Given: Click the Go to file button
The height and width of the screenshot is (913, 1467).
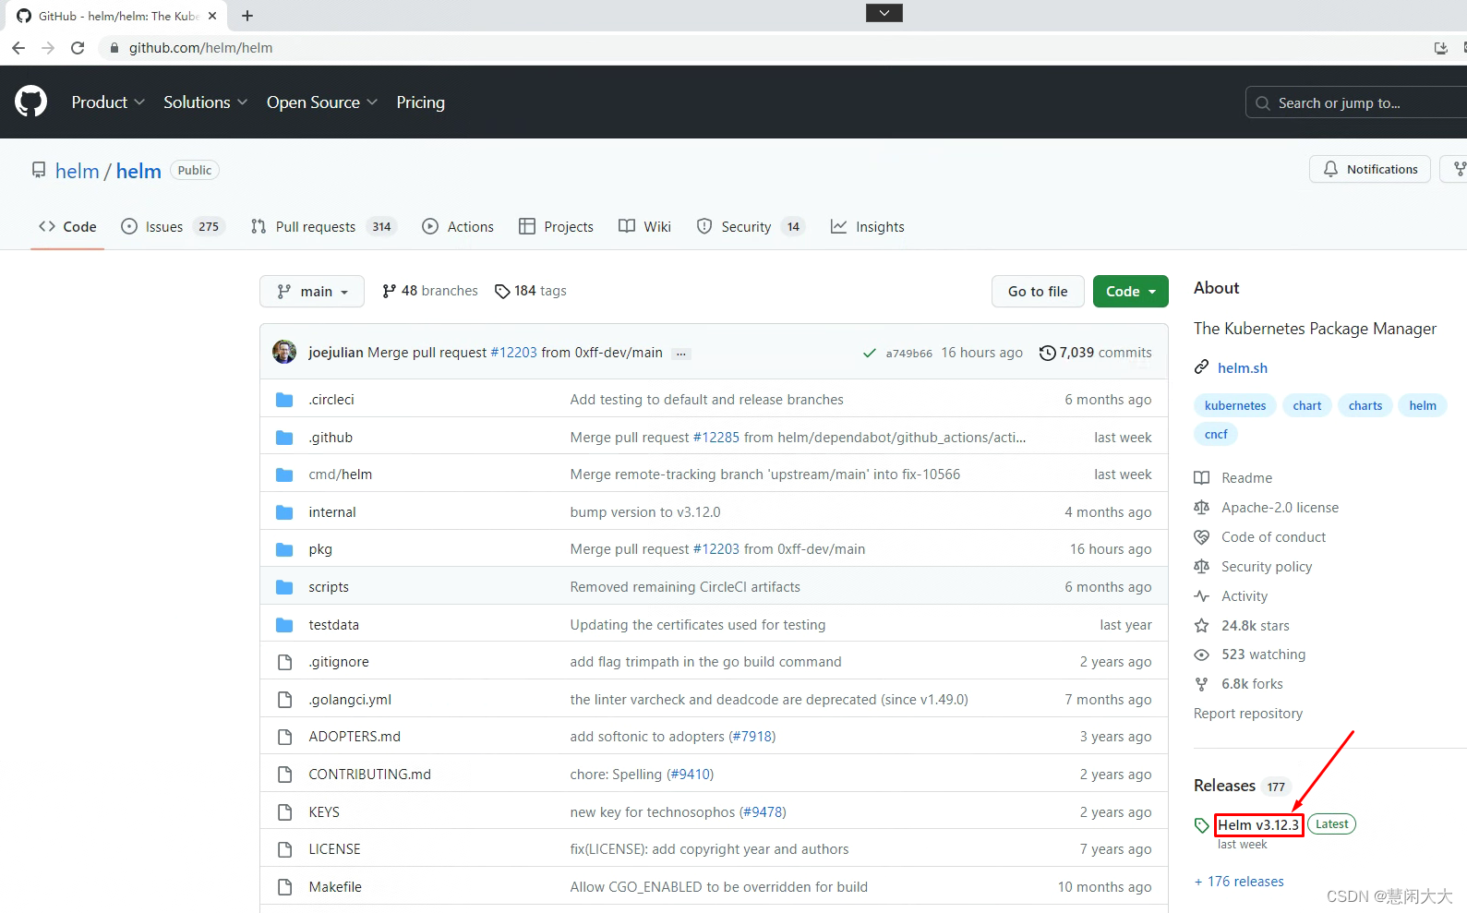Looking at the screenshot, I should click(x=1038, y=292).
